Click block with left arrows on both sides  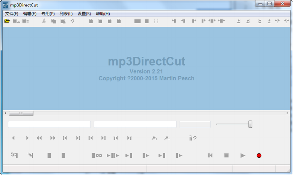pyautogui.click(x=212, y=21)
